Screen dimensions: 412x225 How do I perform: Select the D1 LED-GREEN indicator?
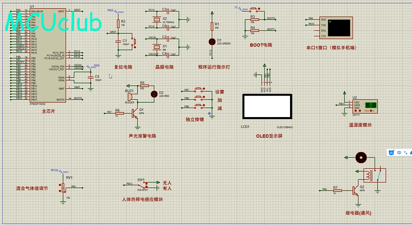[212, 42]
